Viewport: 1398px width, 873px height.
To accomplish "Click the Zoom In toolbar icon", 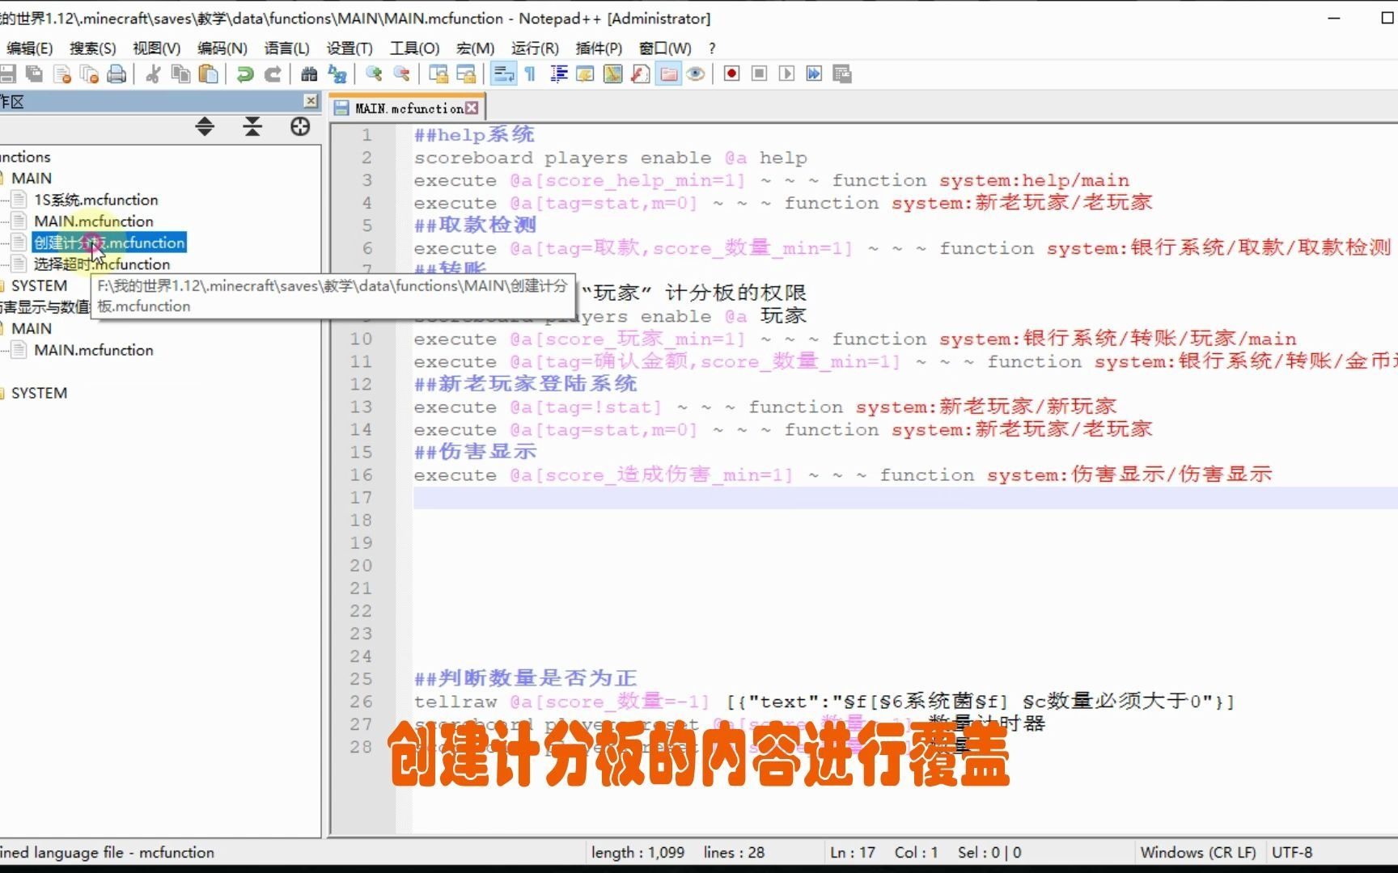I will 372,74.
